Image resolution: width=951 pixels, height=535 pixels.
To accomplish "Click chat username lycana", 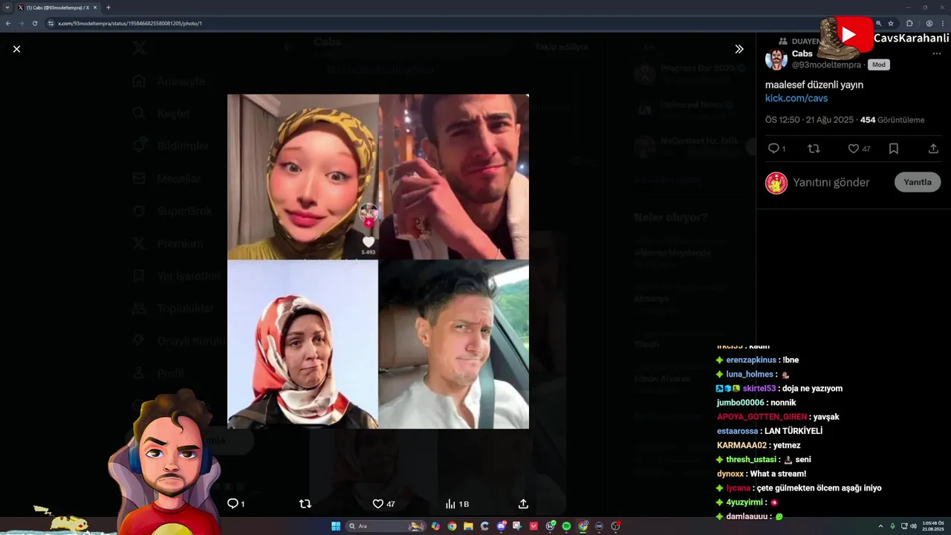I will (739, 488).
